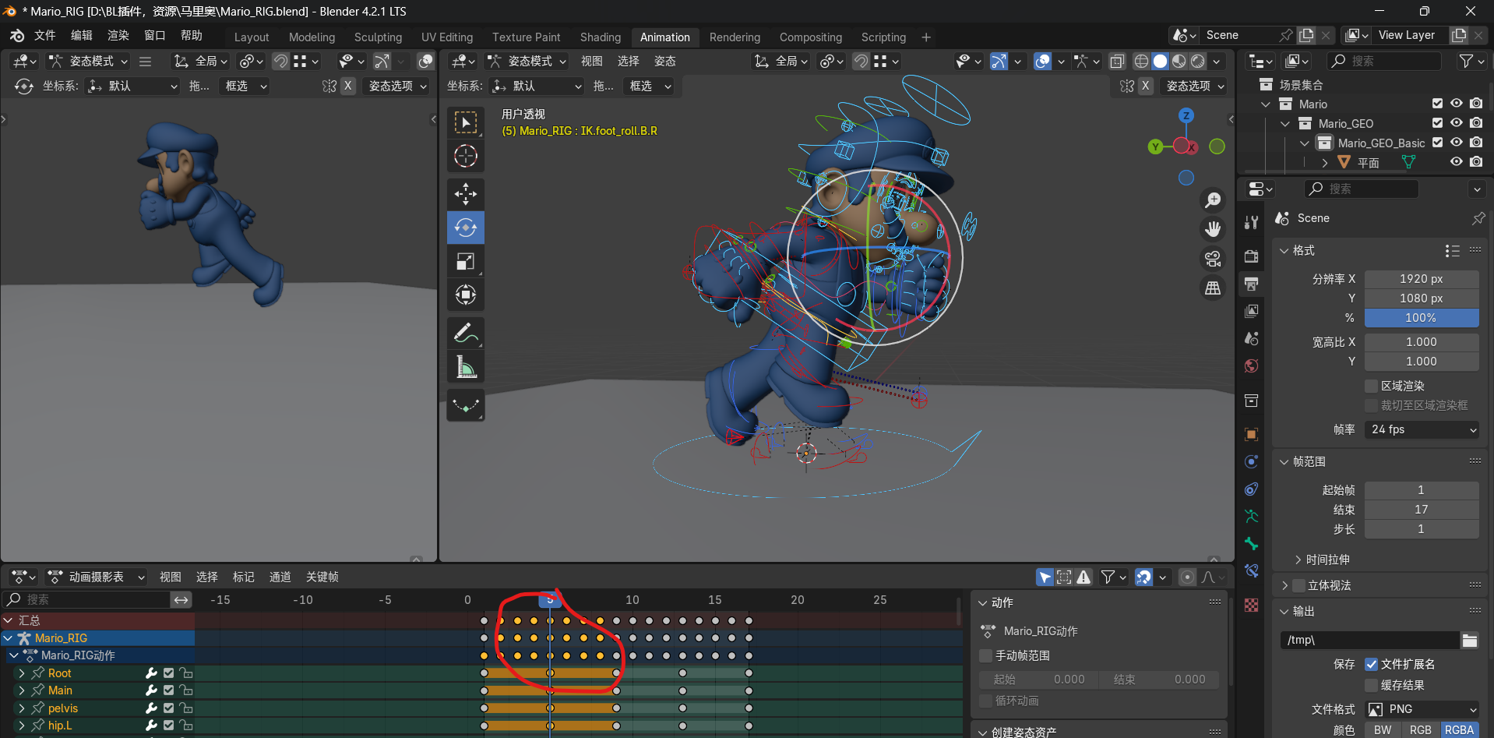
Task: Select BW color mode button
Action: [x=1383, y=730]
